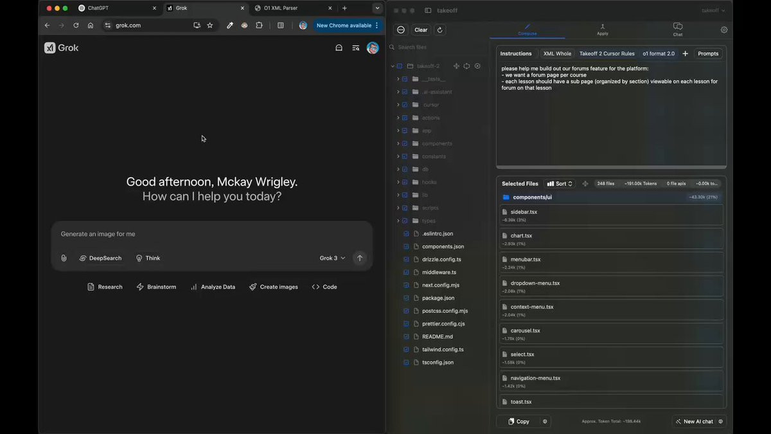Open takeoff settings gear icon
The height and width of the screenshot is (434, 771).
pyautogui.click(x=724, y=30)
